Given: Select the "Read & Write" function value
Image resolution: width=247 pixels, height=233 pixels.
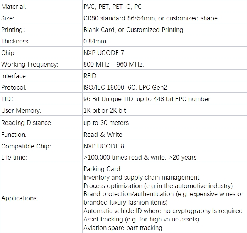Looking at the screenshot, I should pos(103,135).
